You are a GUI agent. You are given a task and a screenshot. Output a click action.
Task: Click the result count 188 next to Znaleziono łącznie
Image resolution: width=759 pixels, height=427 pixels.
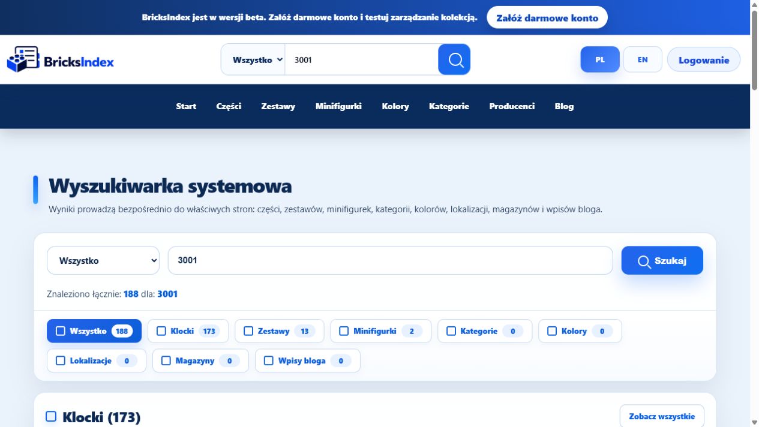point(131,294)
